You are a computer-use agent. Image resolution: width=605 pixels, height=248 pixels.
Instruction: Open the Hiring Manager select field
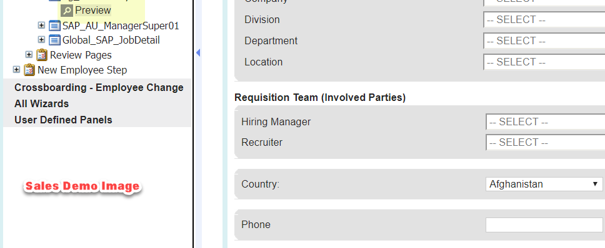point(545,122)
